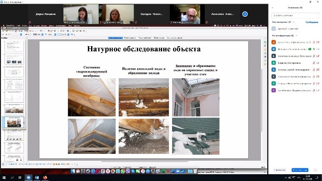The height and width of the screenshot is (181, 322).
Task: Toggle microphone for Золотых Сергей Александрович
Action: pyautogui.click(x=314, y=70)
